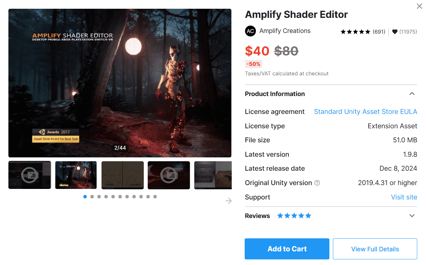The height and width of the screenshot is (265, 426).
Task: Click the question mark beside Original Unity version
Action: [317, 183]
